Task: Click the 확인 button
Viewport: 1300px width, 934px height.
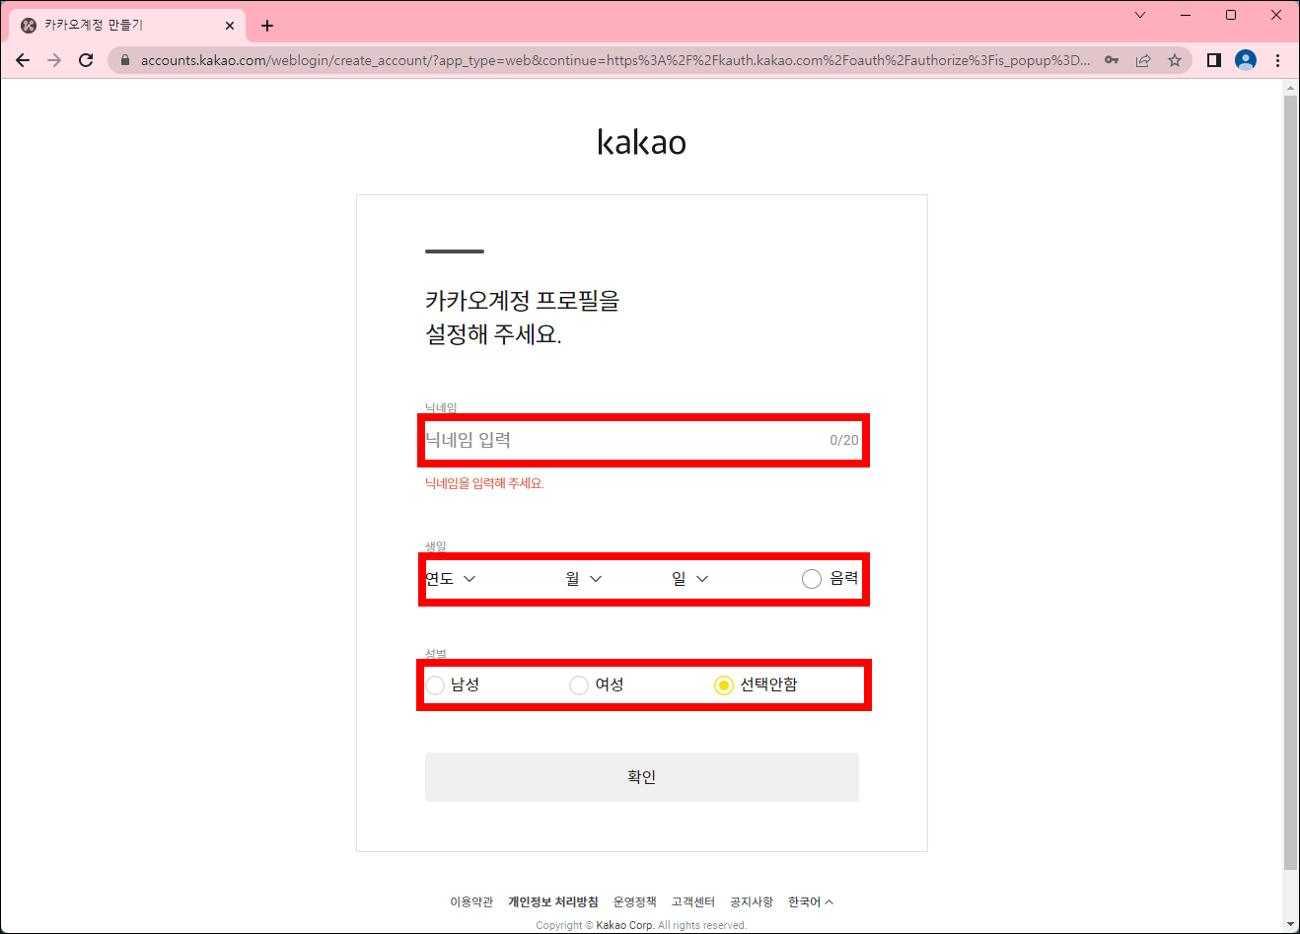Action: 642,777
